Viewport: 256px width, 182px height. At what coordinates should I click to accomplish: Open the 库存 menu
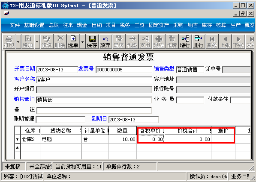point(207,25)
